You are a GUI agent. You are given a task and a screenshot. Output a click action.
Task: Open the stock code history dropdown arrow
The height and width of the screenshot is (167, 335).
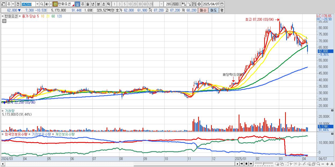tap(37, 4)
